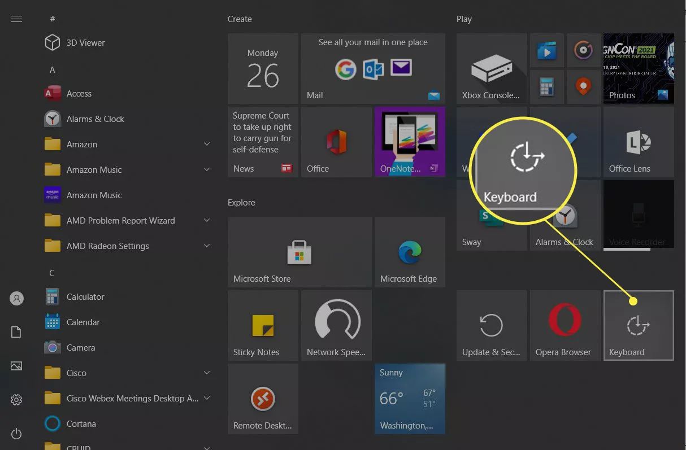Click the hamburger menu at top left
686x450 pixels.
16,19
